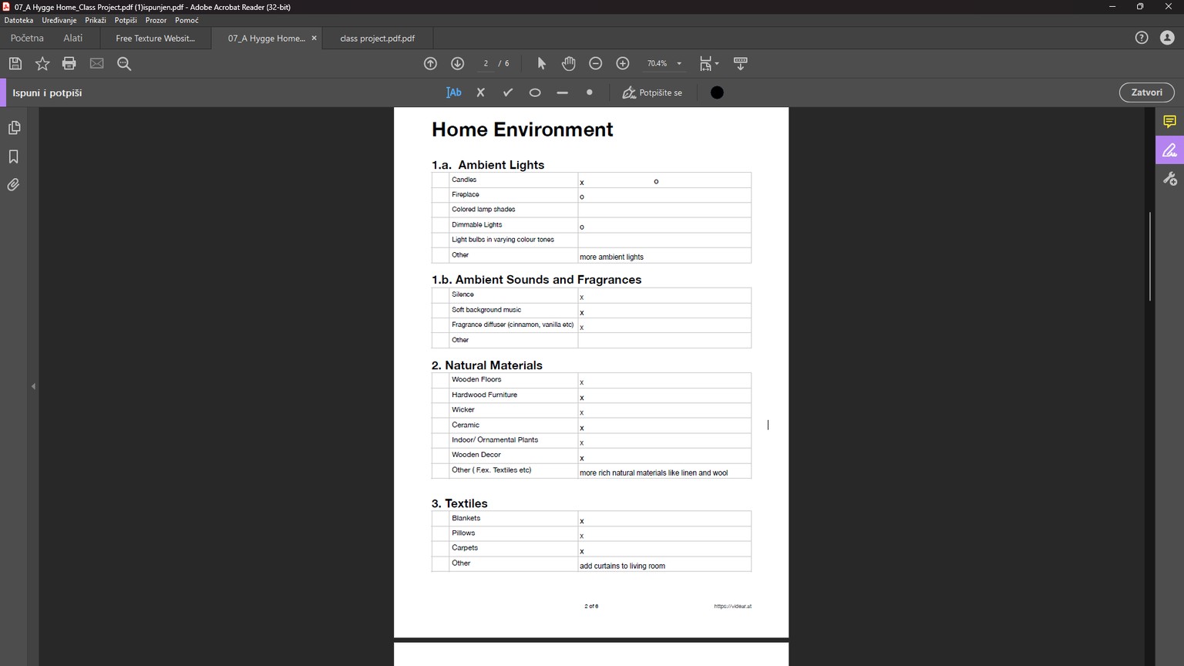Screen dimensions: 1184x666
Task: Click the Potpišite se sign button
Action: coord(652,92)
